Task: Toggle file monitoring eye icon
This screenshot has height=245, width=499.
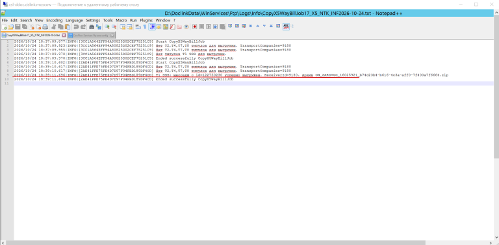Action: pos(186,27)
